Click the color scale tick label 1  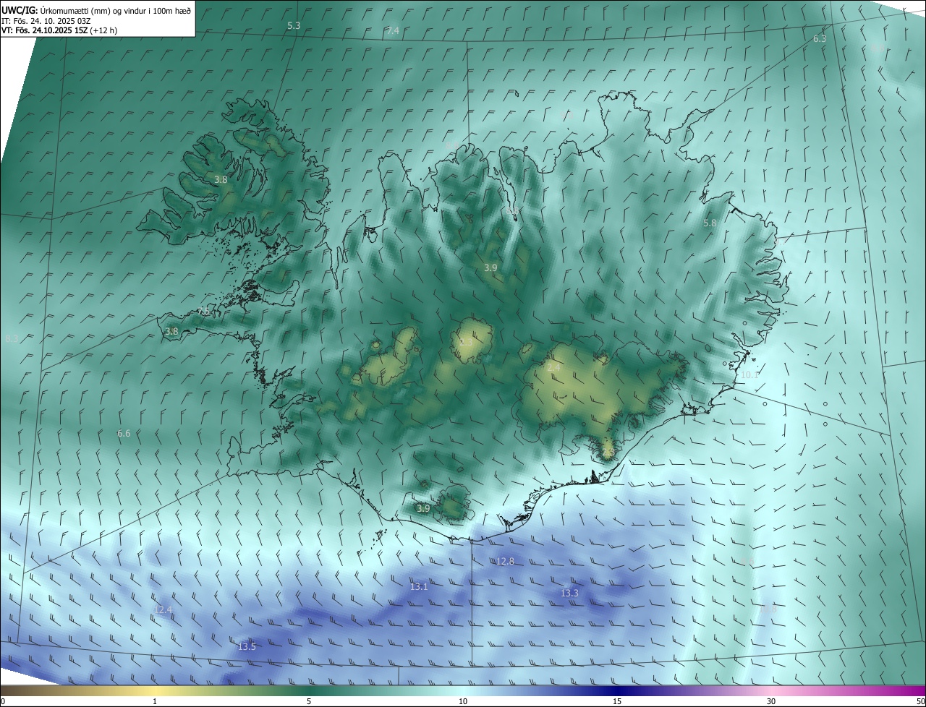[x=155, y=701]
